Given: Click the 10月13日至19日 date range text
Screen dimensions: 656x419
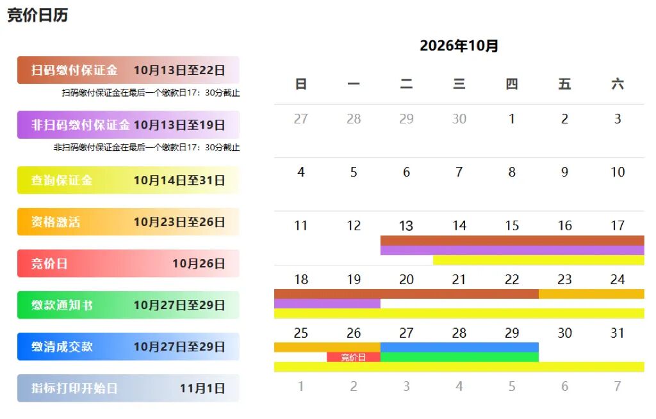Looking at the screenshot, I should [179, 125].
